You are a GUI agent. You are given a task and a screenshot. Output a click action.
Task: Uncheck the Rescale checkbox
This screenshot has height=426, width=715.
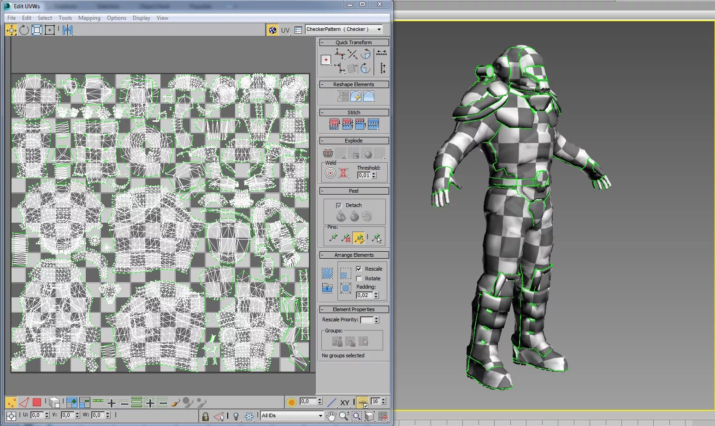coord(359,269)
